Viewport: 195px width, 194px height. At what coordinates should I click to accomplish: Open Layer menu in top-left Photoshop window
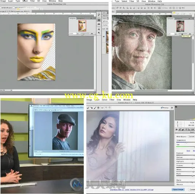(x=11, y=1)
